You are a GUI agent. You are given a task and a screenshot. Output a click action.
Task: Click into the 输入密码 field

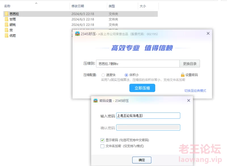[148, 116]
